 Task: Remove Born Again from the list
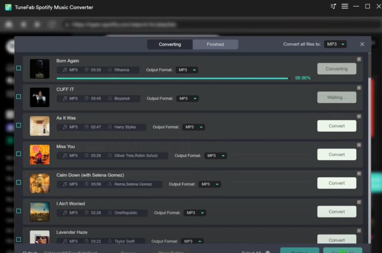[x=359, y=59]
